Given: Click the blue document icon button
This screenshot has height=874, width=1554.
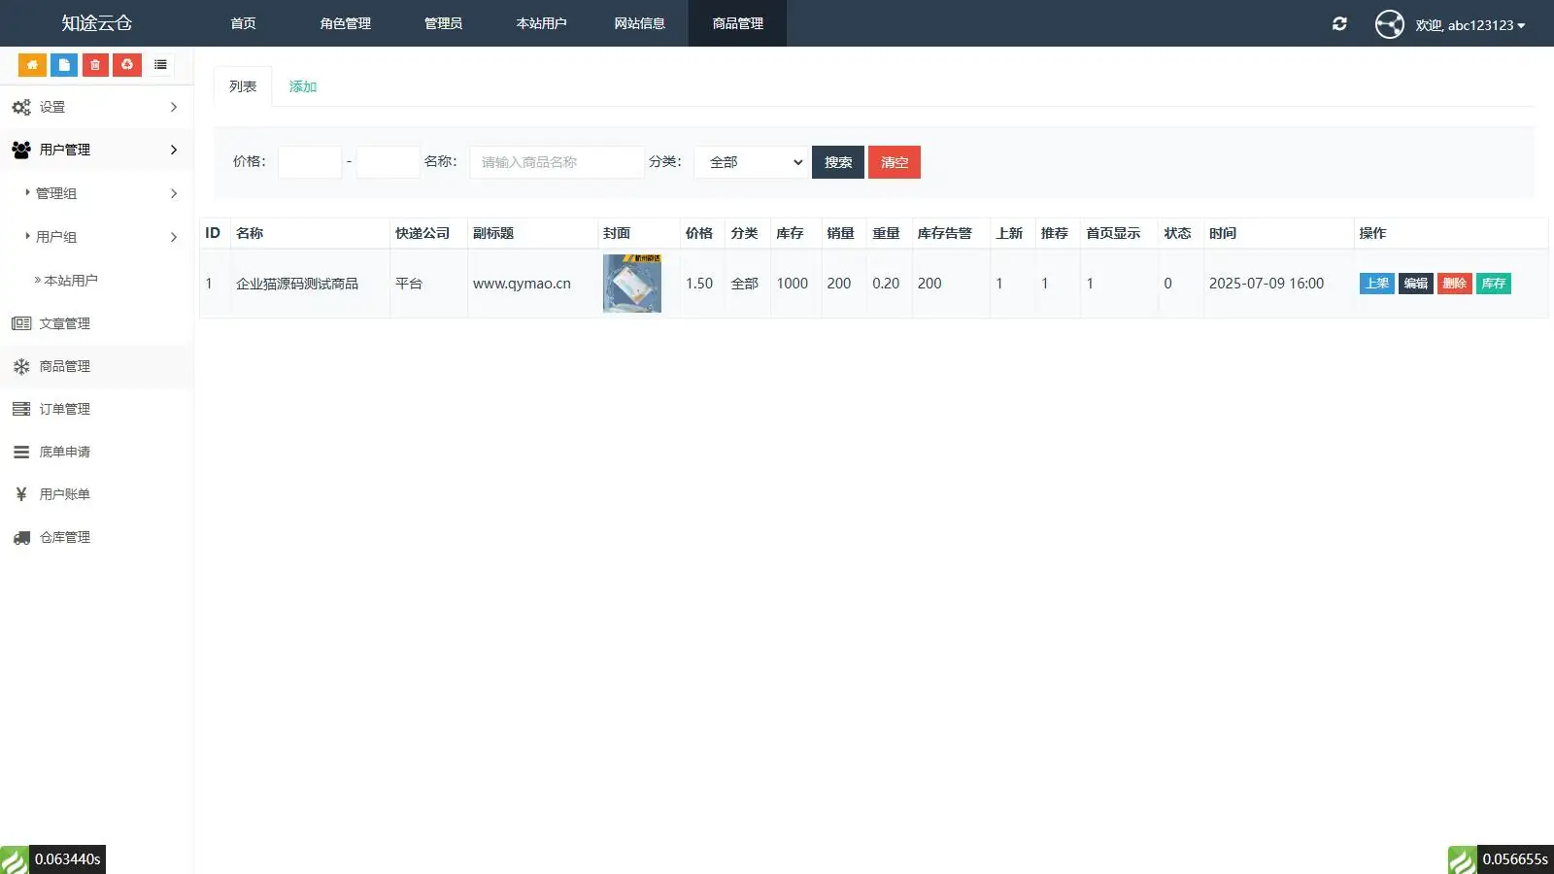Looking at the screenshot, I should pyautogui.click(x=64, y=65).
